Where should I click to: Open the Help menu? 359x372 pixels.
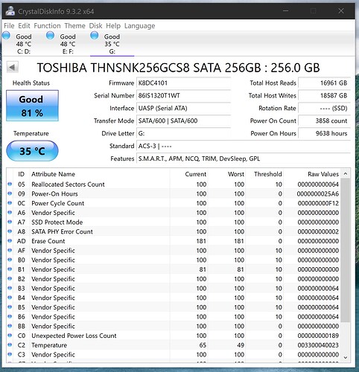point(113,25)
